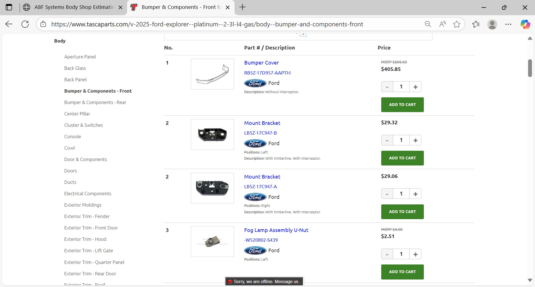Switch to ABF Systems Body Shop tab
Screen dimensions: 535x287
(x=74, y=7)
